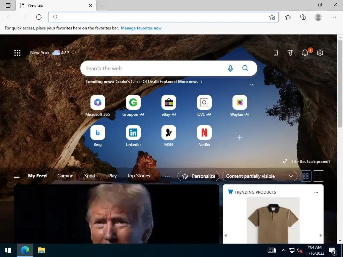Open the Coolio trending news headline
Viewport: 343px width, 257px height.
click(x=146, y=82)
